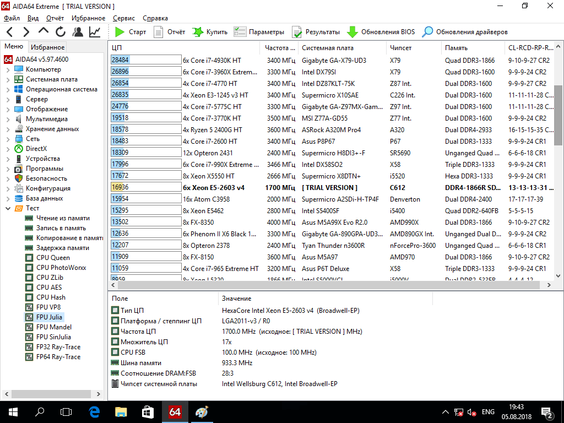Click the Купить button
Screen dimensions: 564x423
pos(210,32)
